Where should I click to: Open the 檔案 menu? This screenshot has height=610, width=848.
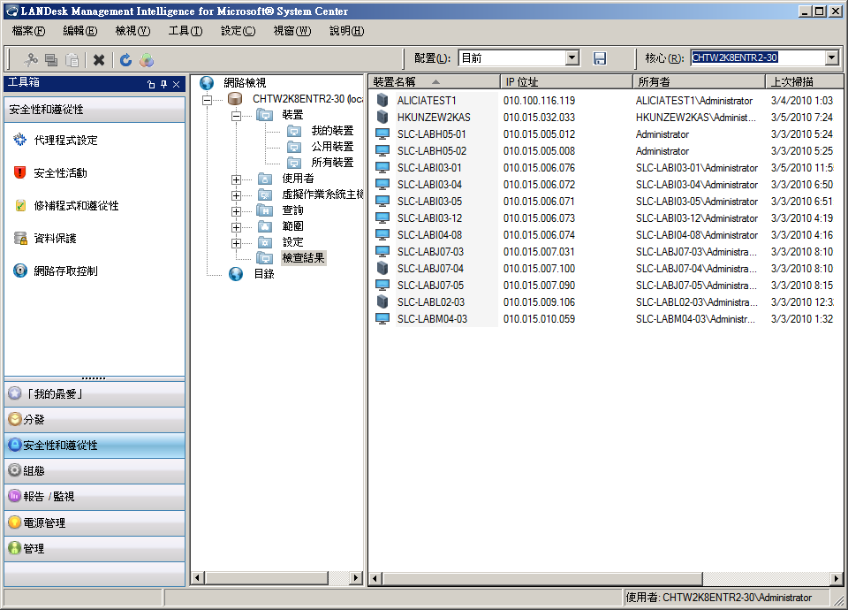pos(28,31)
